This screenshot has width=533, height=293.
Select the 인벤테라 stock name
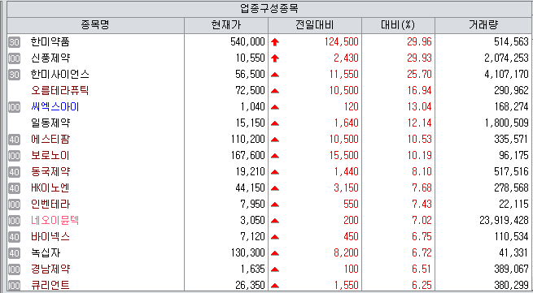pyautogui.click(x=50, y=205)
